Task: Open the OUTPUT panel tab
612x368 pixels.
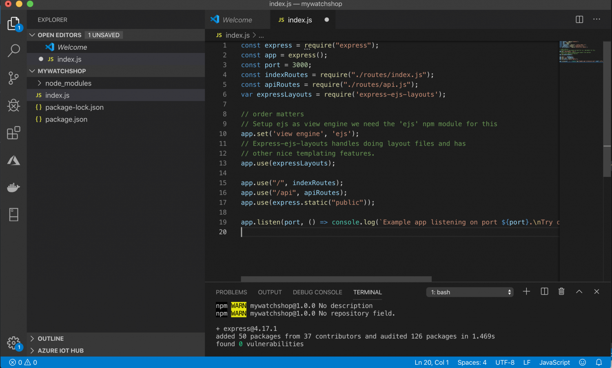Action: (270, 292)
